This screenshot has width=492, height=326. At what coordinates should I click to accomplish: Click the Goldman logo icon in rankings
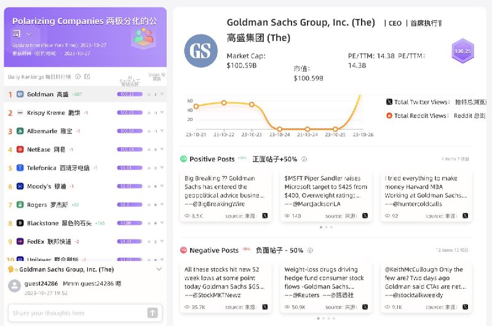[20, 95]
